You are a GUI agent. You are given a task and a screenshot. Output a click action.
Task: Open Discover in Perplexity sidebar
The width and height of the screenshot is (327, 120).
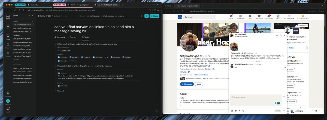(8, 45)
